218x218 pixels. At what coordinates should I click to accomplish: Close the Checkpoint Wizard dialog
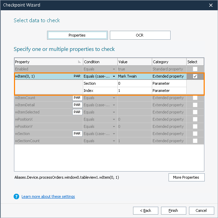211,5
